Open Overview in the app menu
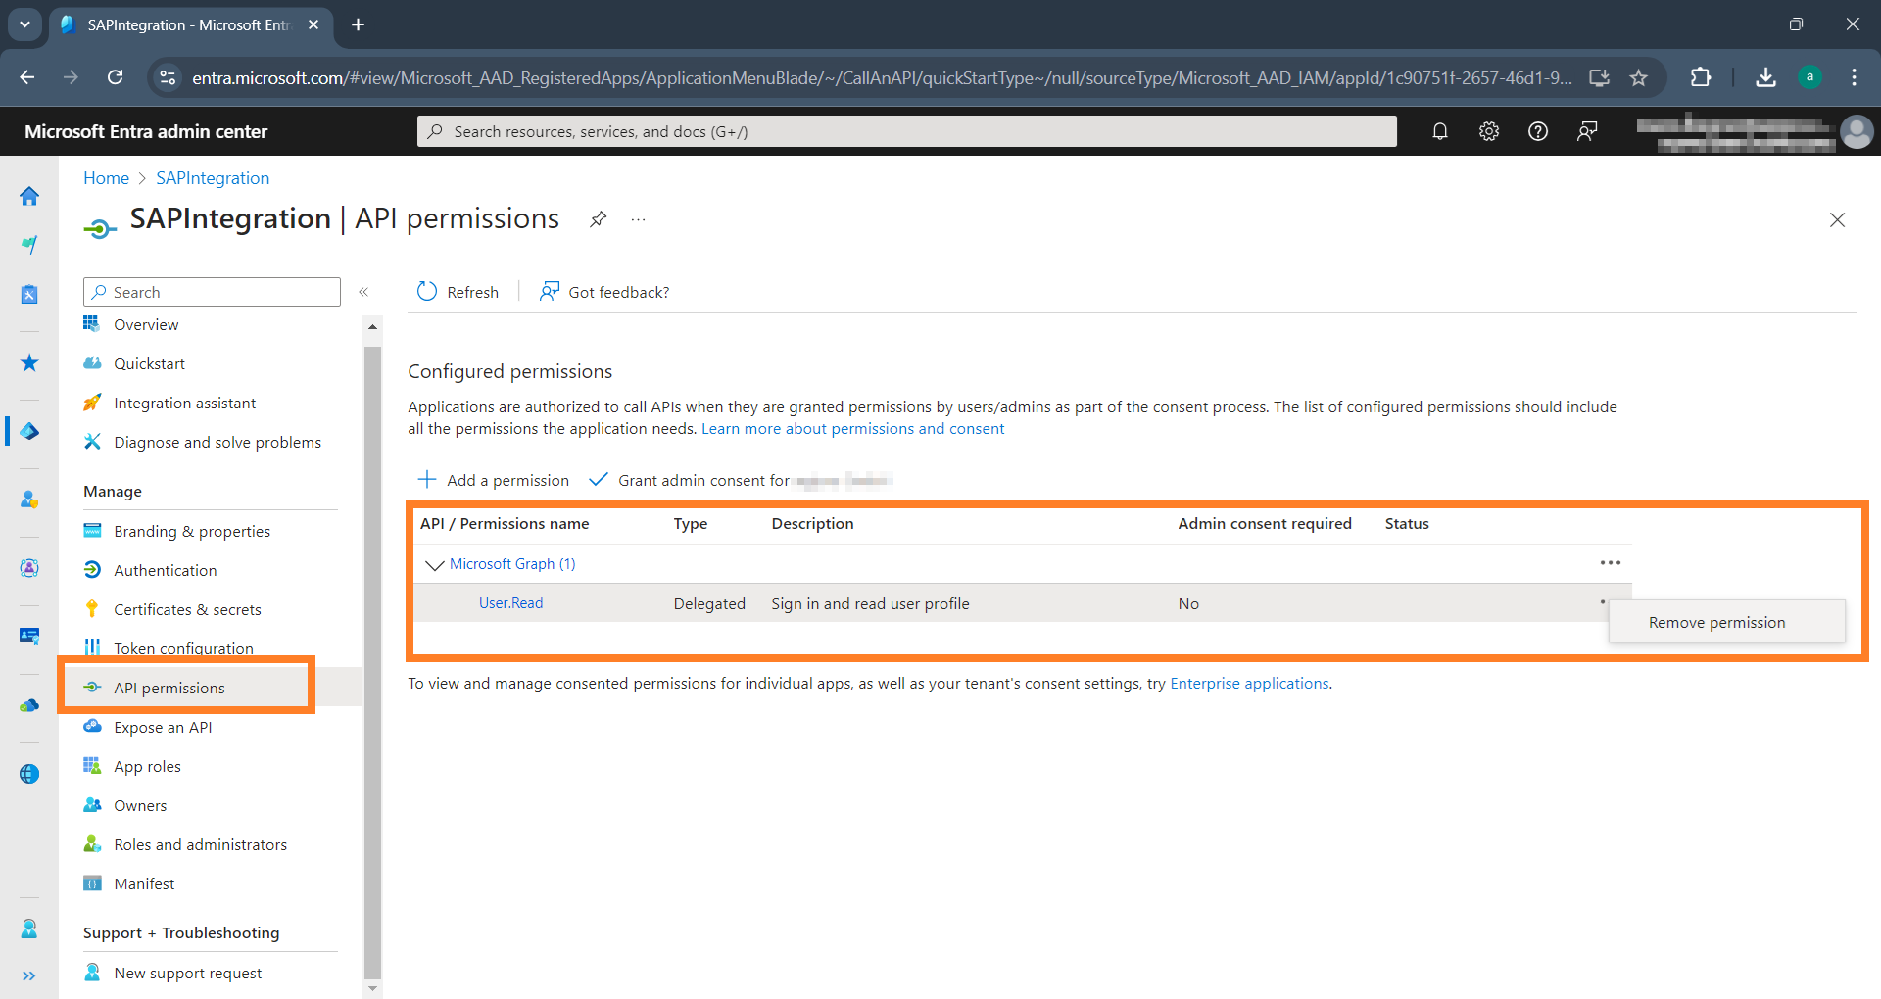The height and width of the screenshot is (999, 1881). click(x=146, y=325)
